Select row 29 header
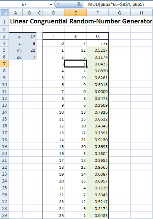 pos(4,215)
